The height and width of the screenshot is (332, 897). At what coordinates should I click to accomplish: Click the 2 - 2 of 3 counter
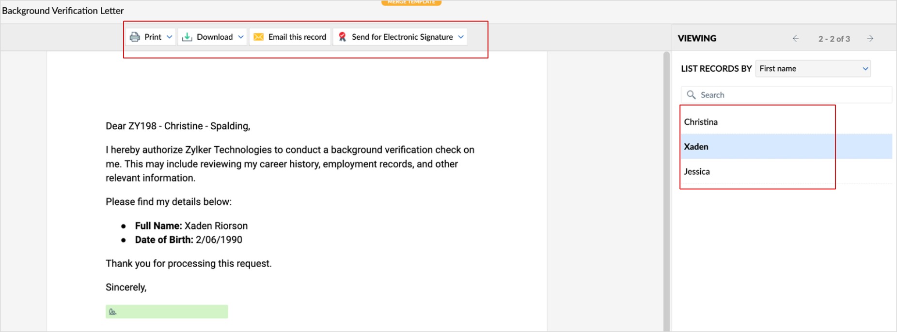(834, 39)
